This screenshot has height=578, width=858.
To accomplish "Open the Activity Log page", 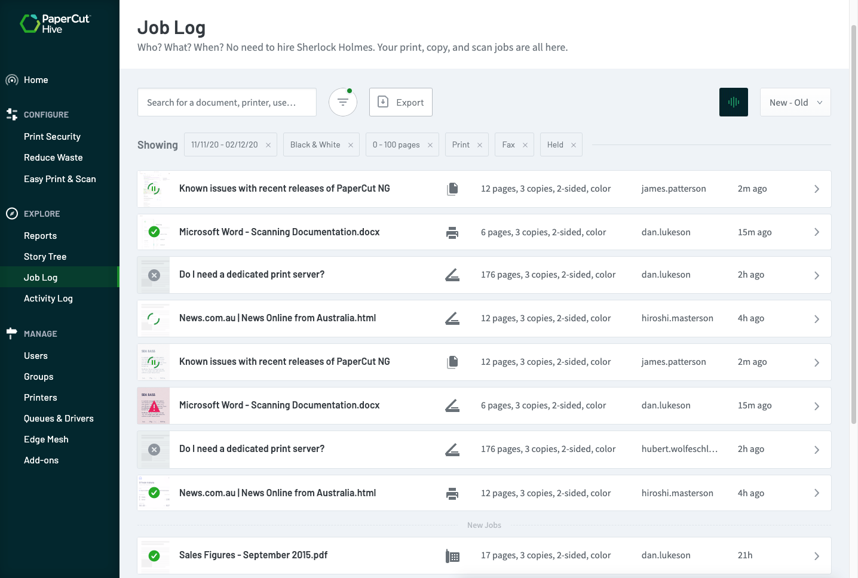I will [x=48, y=299].
